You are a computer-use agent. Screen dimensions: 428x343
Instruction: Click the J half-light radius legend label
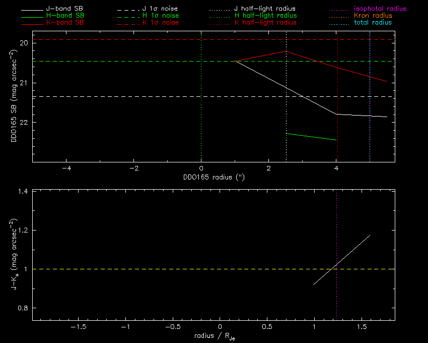point(265,9)
